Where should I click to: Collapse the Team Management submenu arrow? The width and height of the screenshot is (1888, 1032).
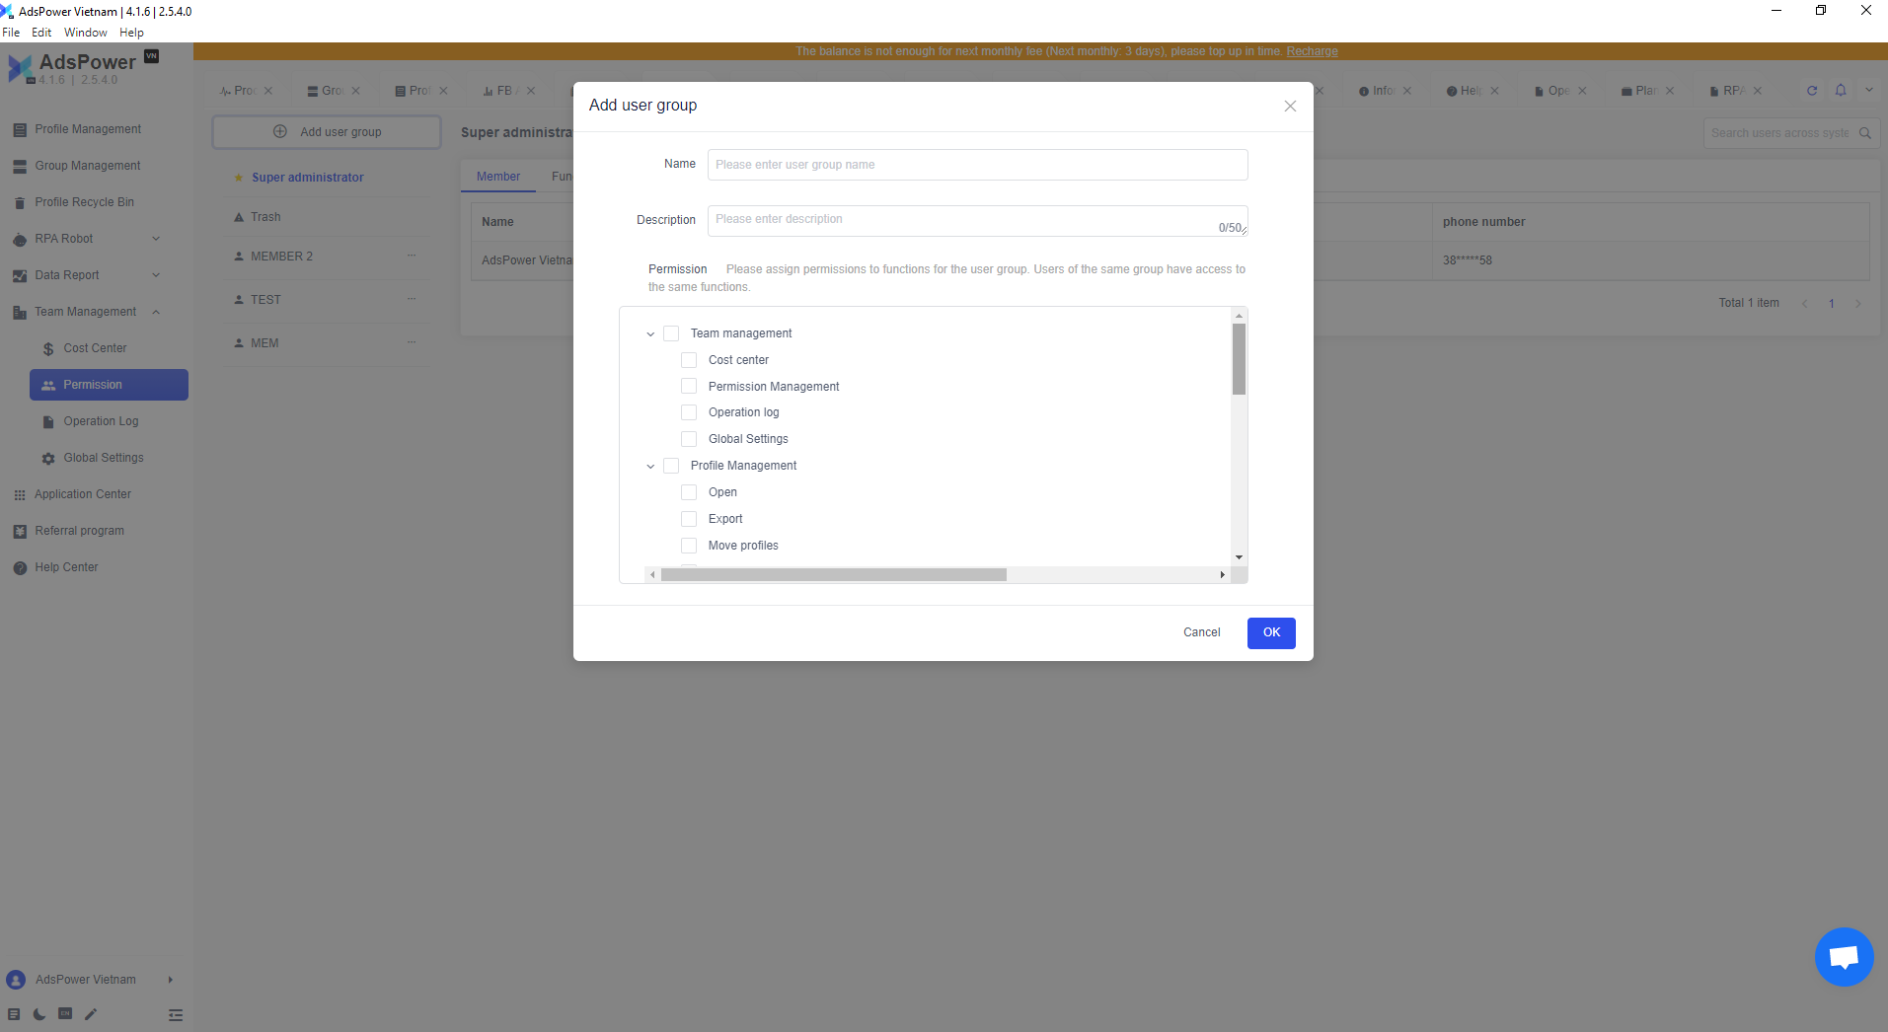[156, 312]
